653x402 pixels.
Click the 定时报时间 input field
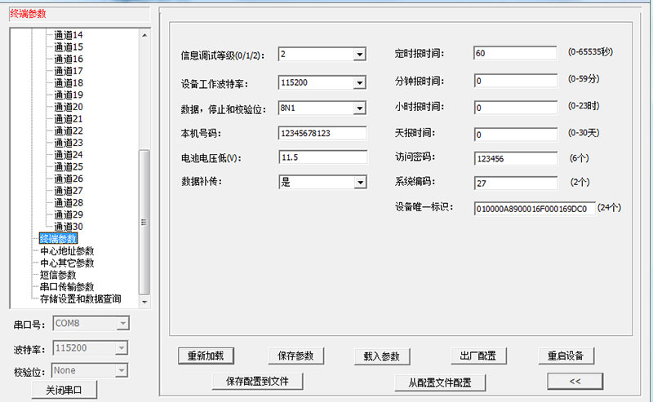point(515,53)
